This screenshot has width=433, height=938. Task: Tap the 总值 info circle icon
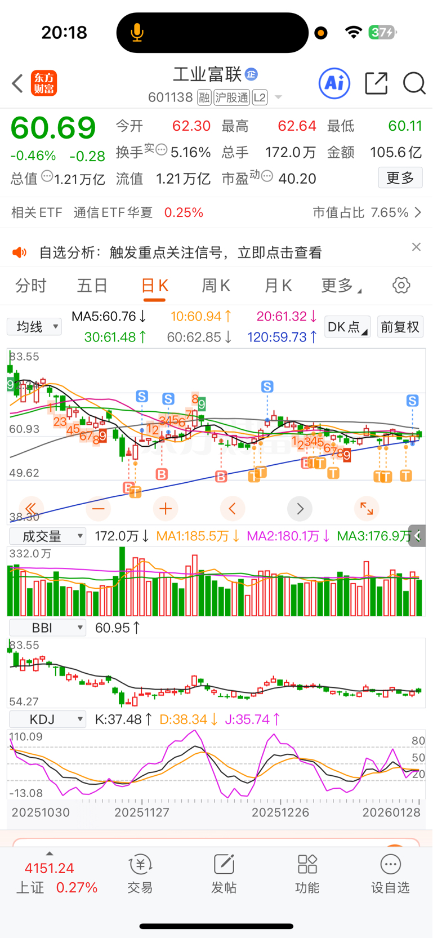47,176
